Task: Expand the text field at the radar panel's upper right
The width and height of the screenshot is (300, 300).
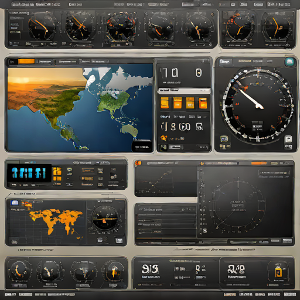Action: (274, 173)
